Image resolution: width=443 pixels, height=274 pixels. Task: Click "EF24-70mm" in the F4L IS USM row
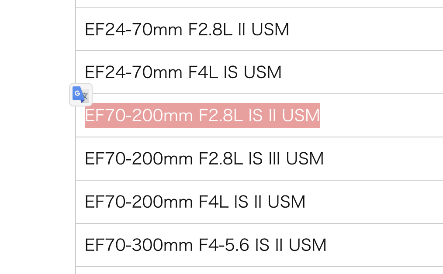[133, 72]
